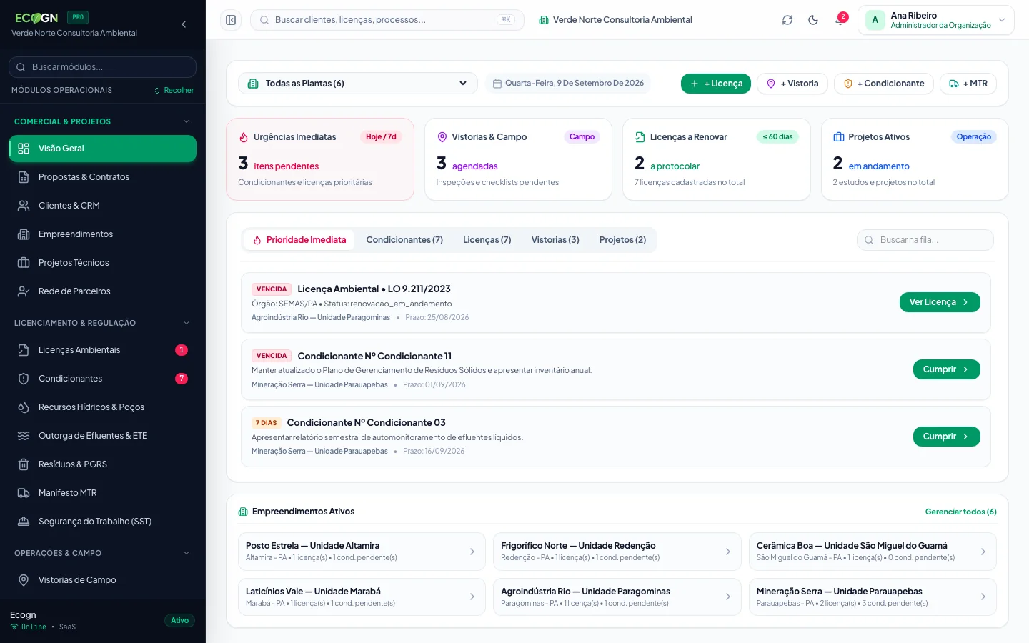
Task: Collapse Operações & Campo section
Action: 103,553
